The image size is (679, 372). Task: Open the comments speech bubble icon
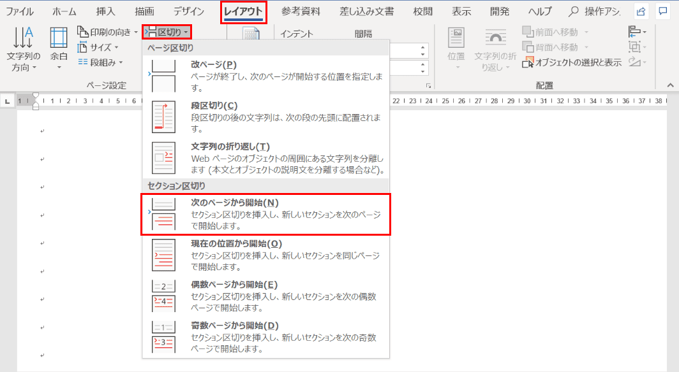point(662,11)
